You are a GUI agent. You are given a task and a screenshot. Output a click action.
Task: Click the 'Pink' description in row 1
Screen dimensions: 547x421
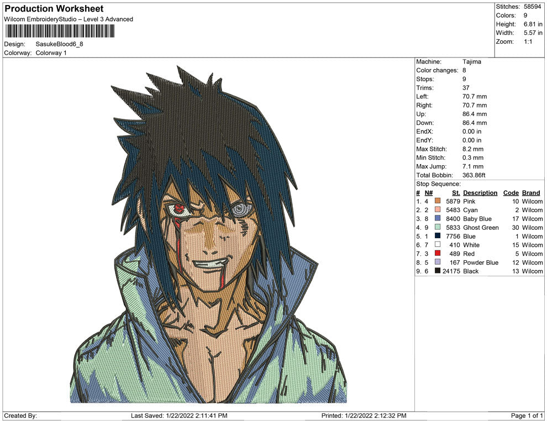coord(469,201)
